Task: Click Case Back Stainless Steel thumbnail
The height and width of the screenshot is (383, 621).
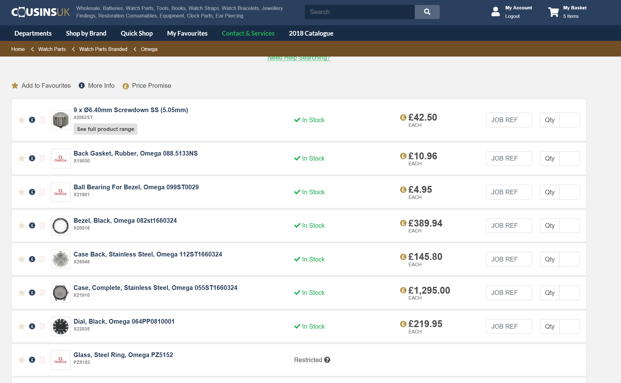Action: point(61,259)
